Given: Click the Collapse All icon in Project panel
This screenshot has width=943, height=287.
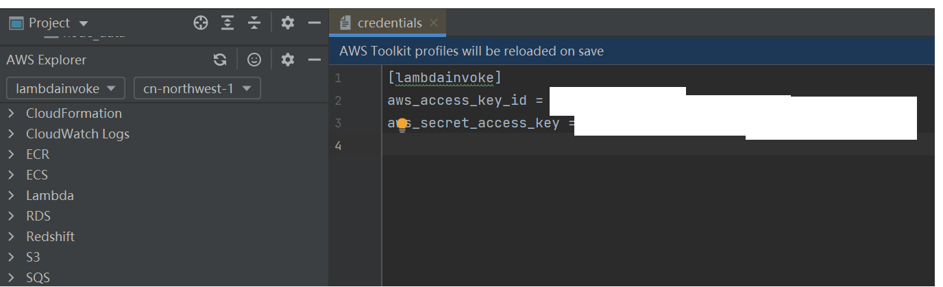Looking at the screenshot, I should 254,23.
